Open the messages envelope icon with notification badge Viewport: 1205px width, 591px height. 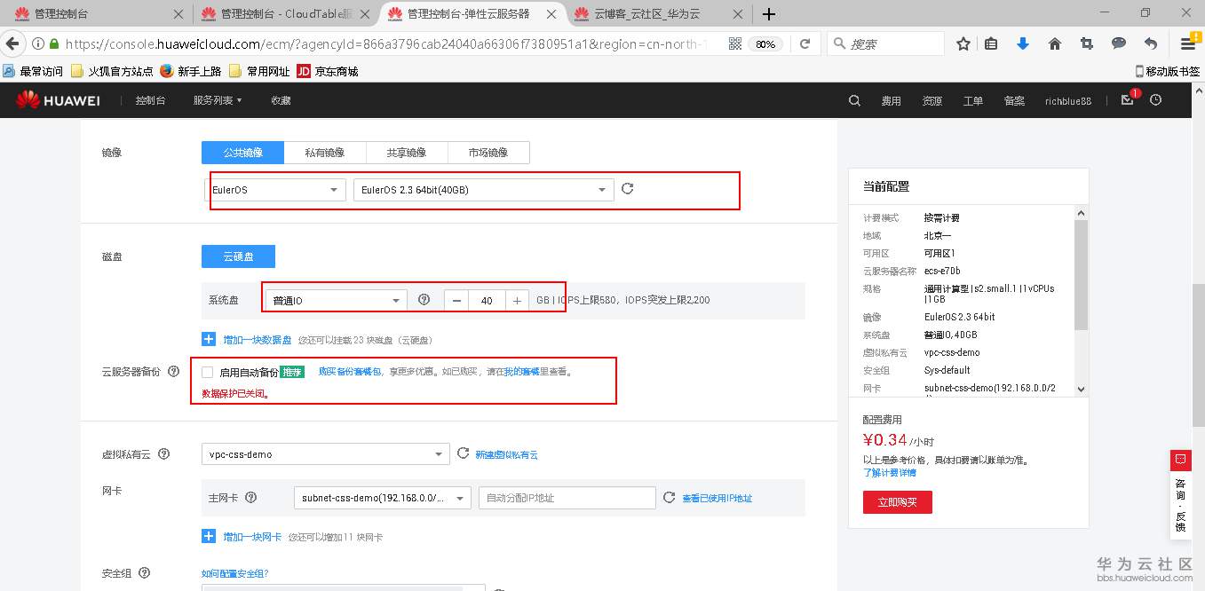[1126, 100]
